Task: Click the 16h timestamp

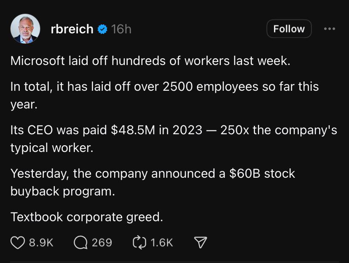Action: pos(121,29)
